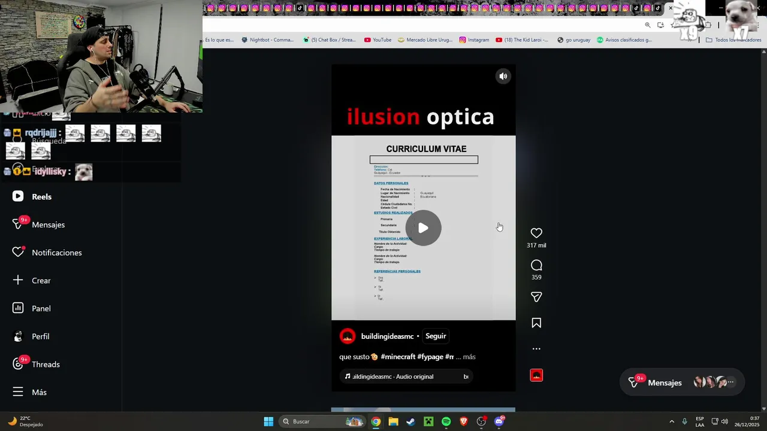Click the browser zoom magnifier icon
Viewport: 767px width, 431px height.
tap(648, 25)
